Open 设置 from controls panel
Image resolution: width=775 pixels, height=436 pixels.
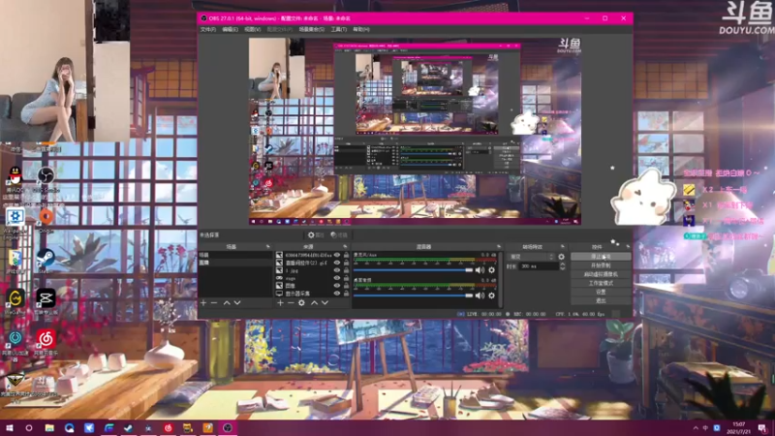pos(601,292)
